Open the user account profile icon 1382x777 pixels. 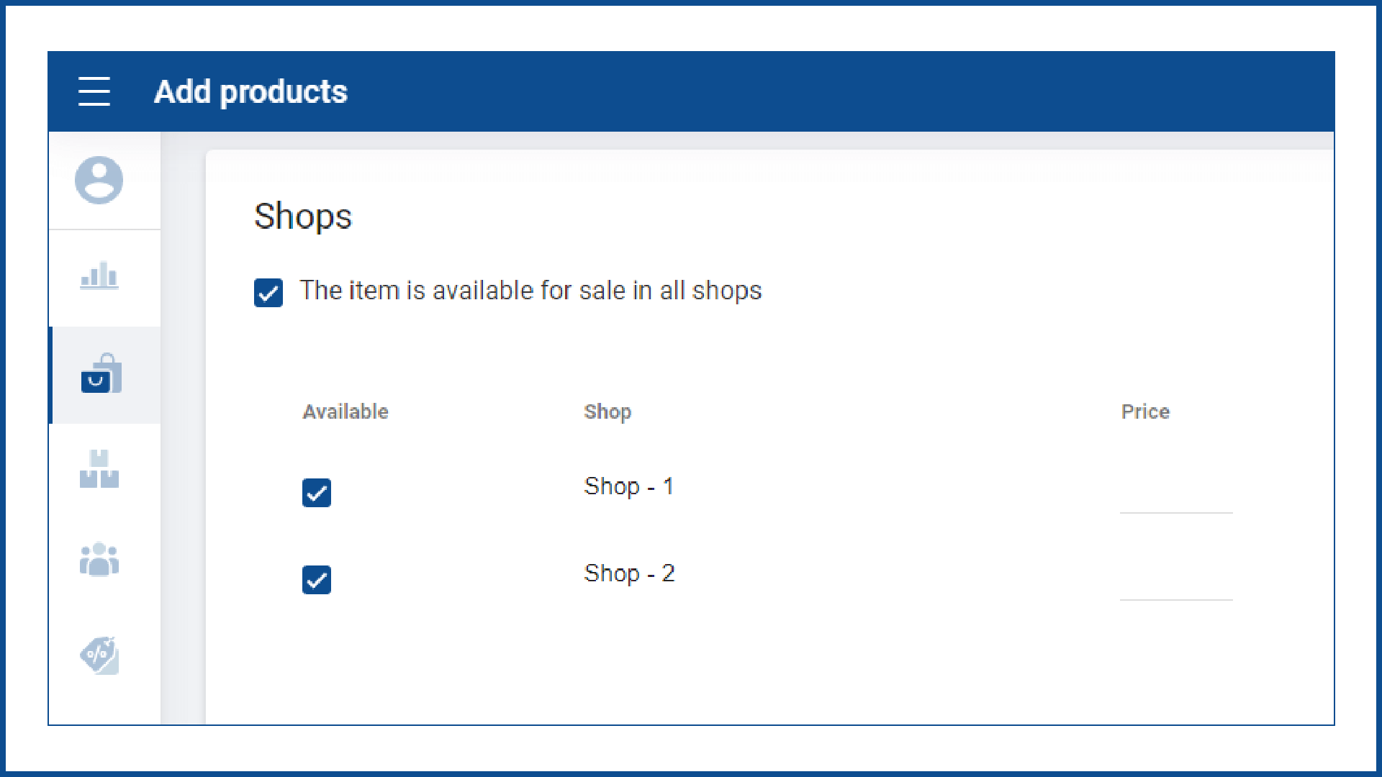(99, 180)
